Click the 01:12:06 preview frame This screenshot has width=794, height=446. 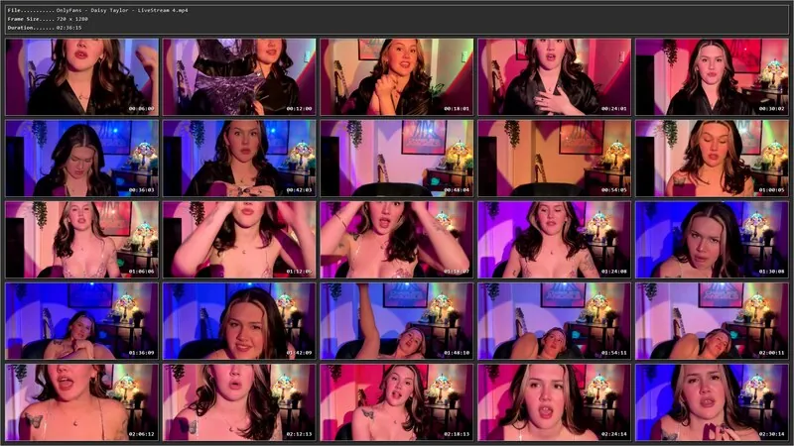[239, 240]
